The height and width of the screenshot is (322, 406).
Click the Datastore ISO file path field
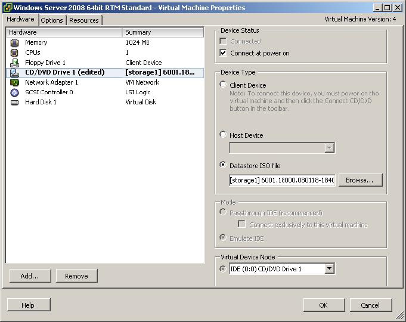pos(282,180)
